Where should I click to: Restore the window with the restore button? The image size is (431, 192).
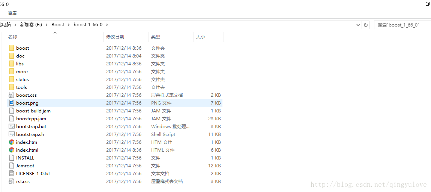pos(427,4)
